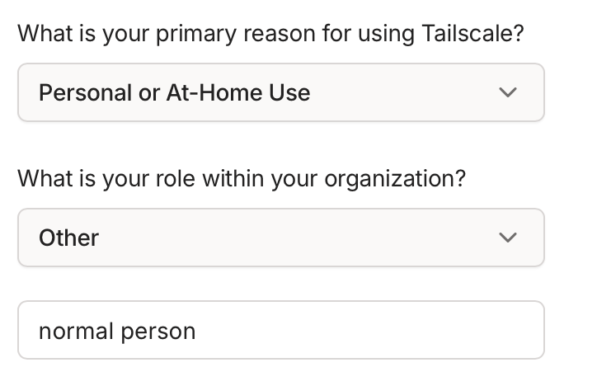Click the word normal in the text input
Image resolution: width=597 pixels, height=386 pixels.
[76, 332]
